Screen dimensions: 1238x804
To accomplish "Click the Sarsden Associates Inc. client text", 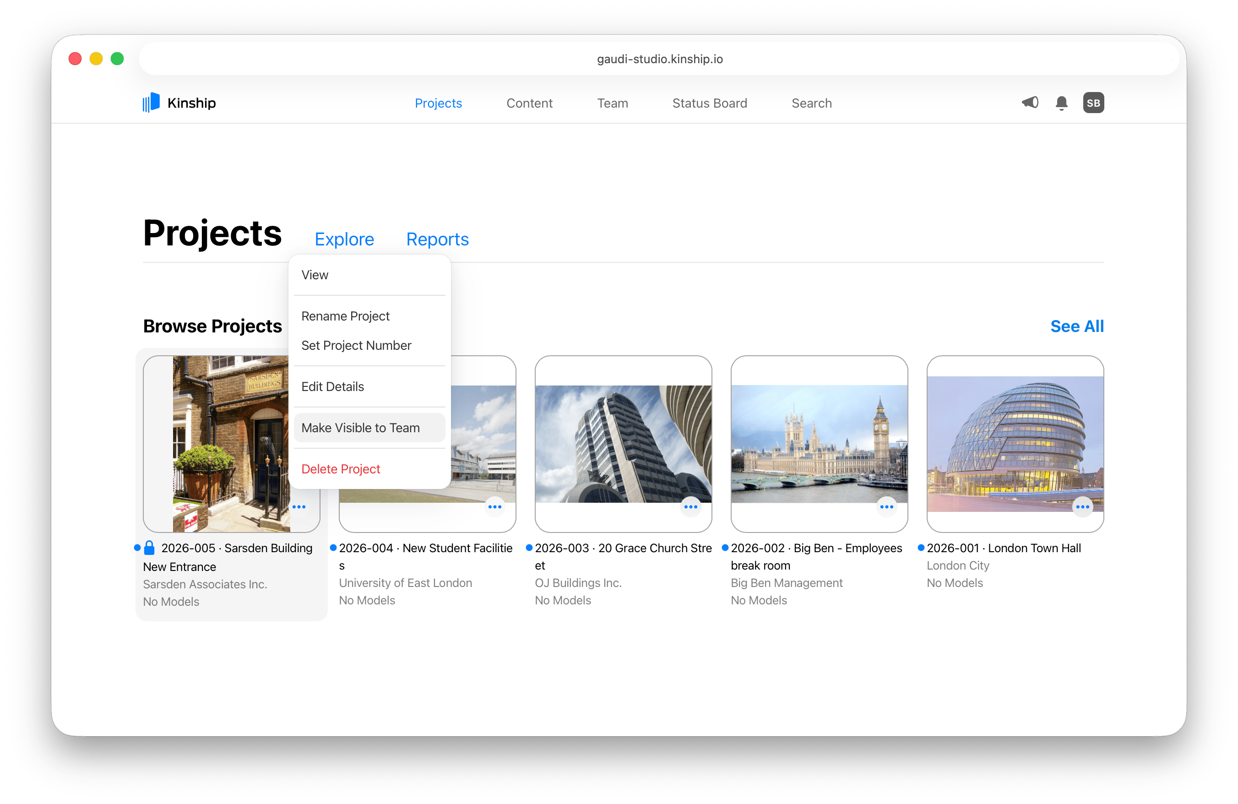I will [205, 584].
